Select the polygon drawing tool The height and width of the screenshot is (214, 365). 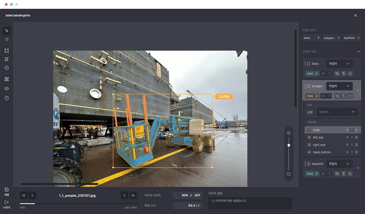pos(7,59)
